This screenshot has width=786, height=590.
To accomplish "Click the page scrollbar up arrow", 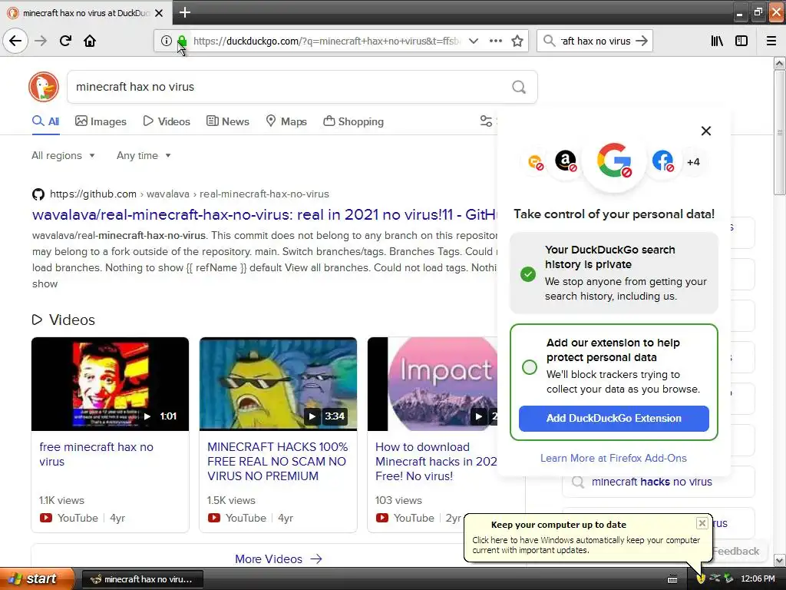I will pos(780,64).
